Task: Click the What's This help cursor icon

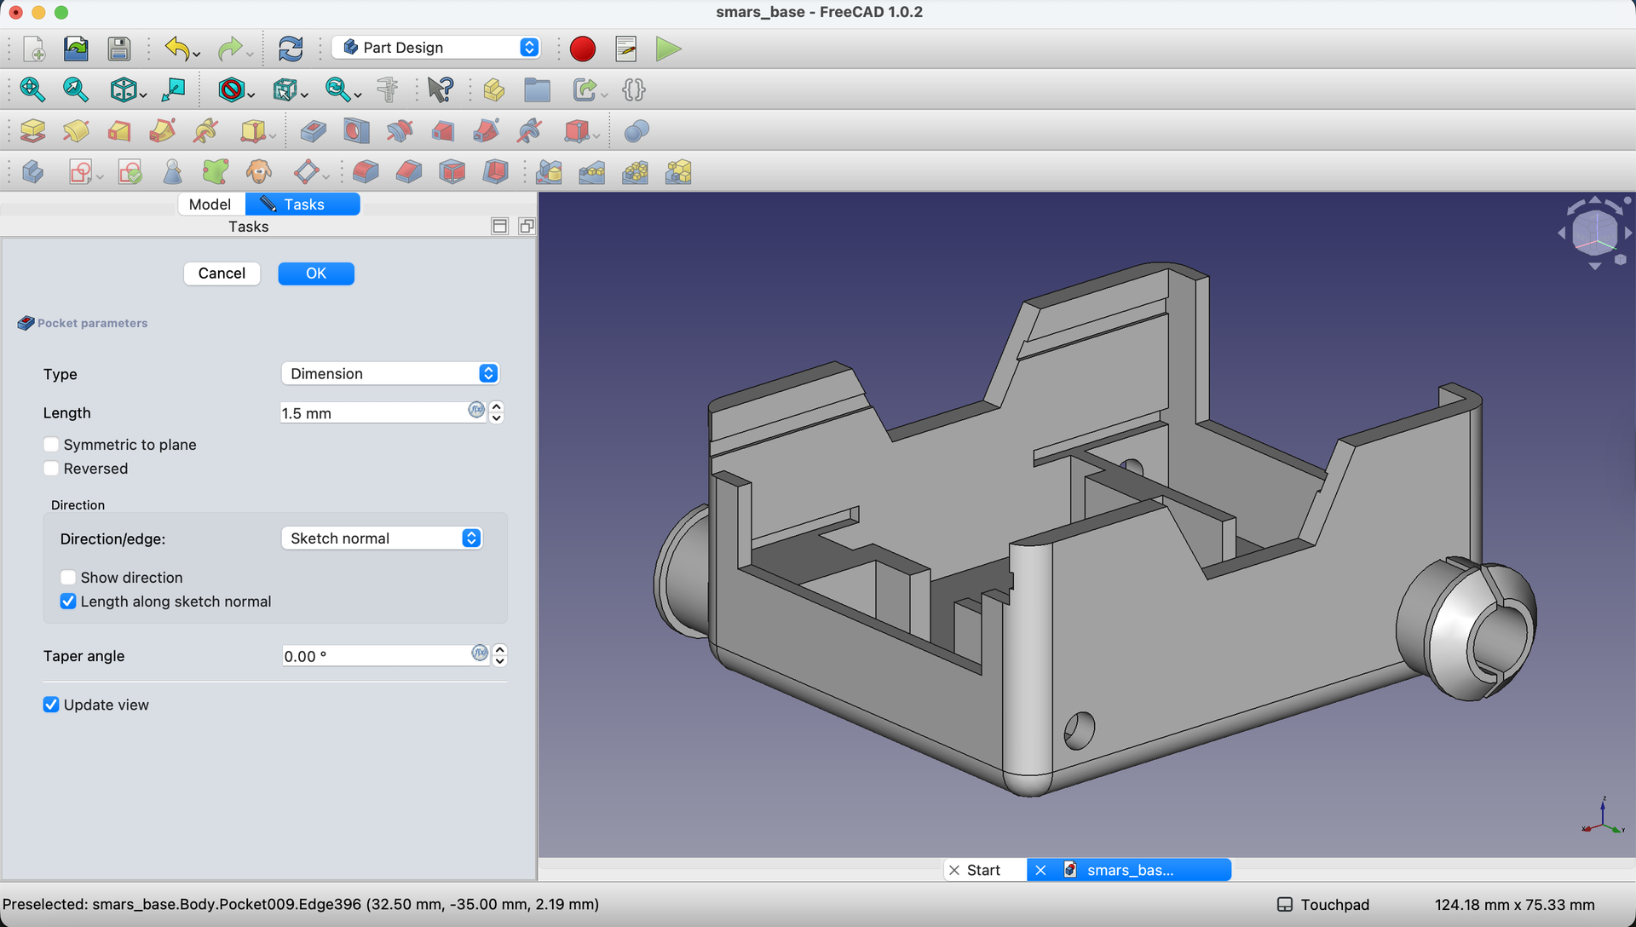Action: pos(441,89)
